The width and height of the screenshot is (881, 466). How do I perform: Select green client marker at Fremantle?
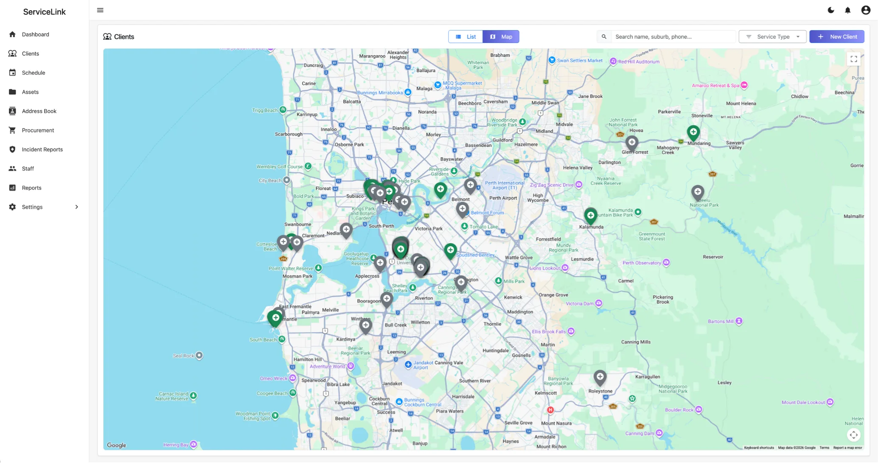pos(275,318)
